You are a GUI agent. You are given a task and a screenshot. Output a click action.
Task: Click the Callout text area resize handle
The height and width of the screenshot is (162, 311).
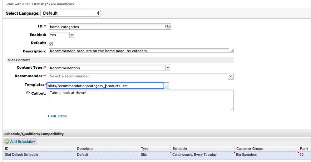tap(232, 109)
